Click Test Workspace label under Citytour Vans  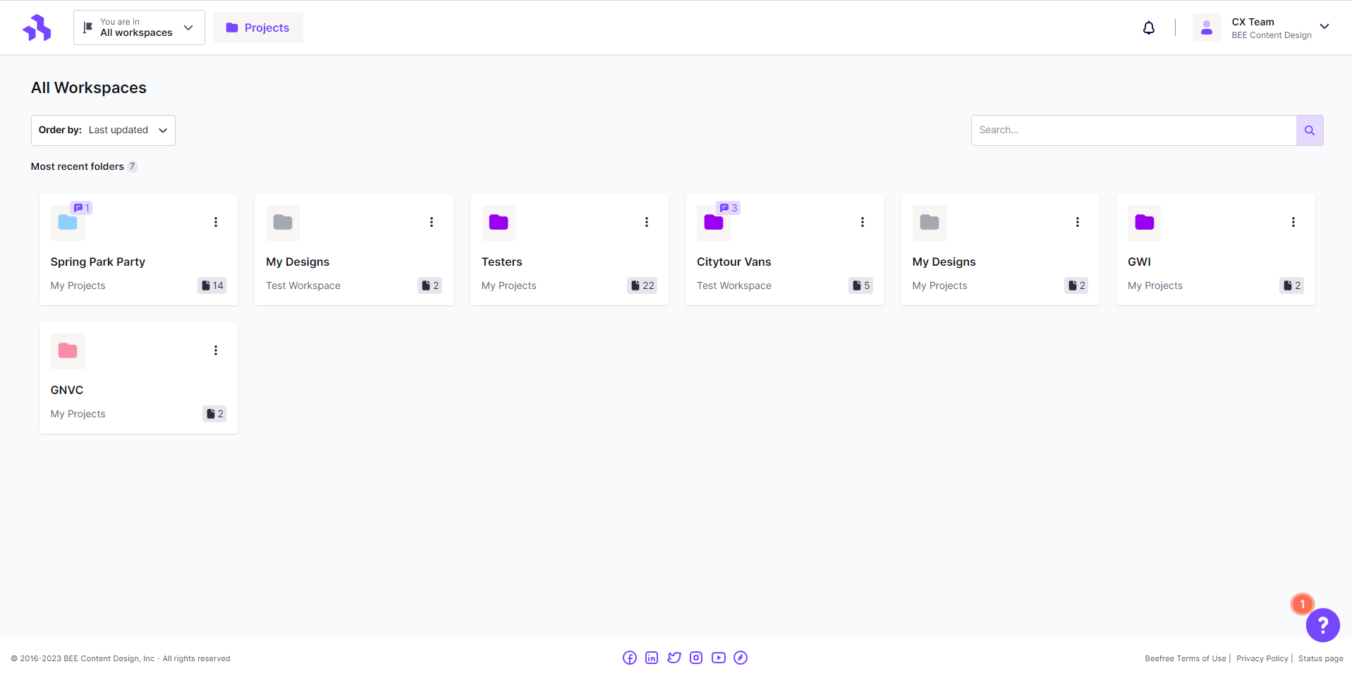[x=734, y=285]
